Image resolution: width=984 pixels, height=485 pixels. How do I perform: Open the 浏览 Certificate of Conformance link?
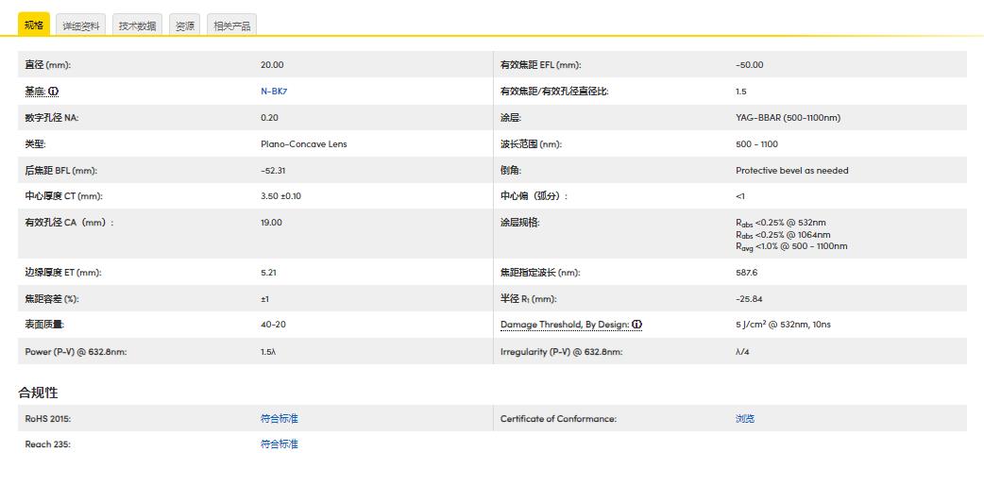(745, 419)
